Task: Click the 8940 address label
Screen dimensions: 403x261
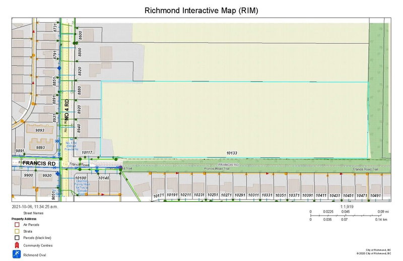Action: pos(79,128)
